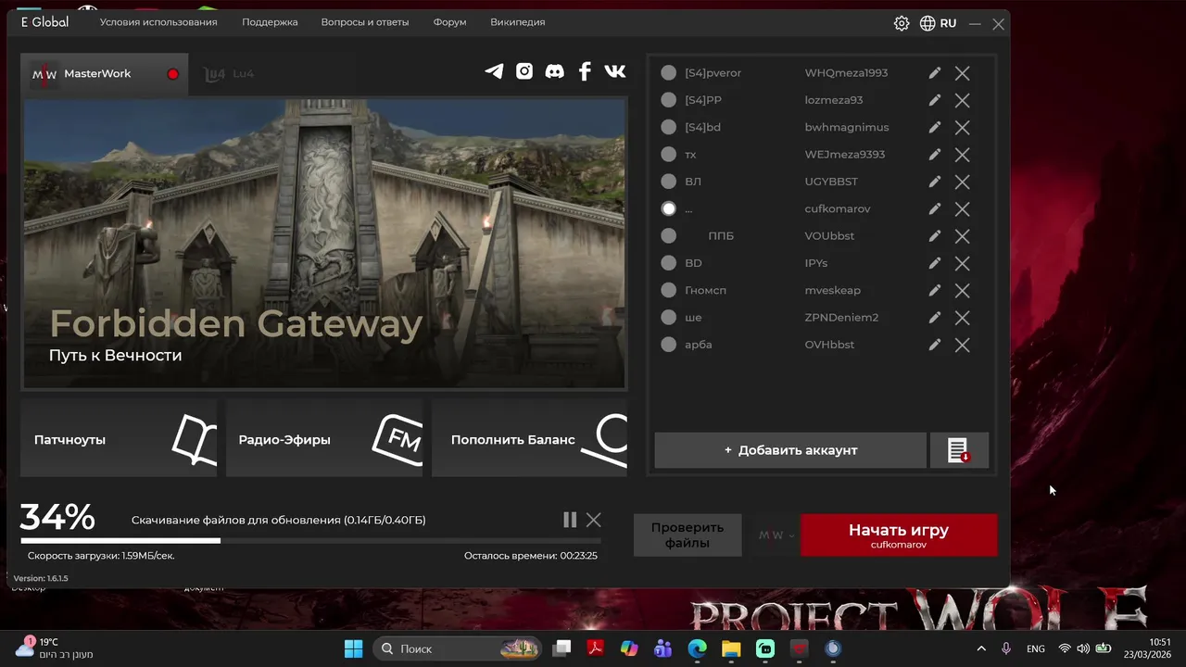Edit the ZPNDeniem2 account
The image size is (1186, 667).
[935, 317]
